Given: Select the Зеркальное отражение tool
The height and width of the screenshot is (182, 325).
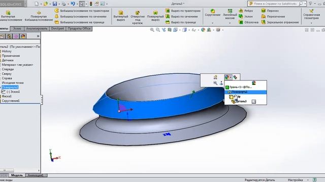Looking at the screenshot, I should pos(280,22).
